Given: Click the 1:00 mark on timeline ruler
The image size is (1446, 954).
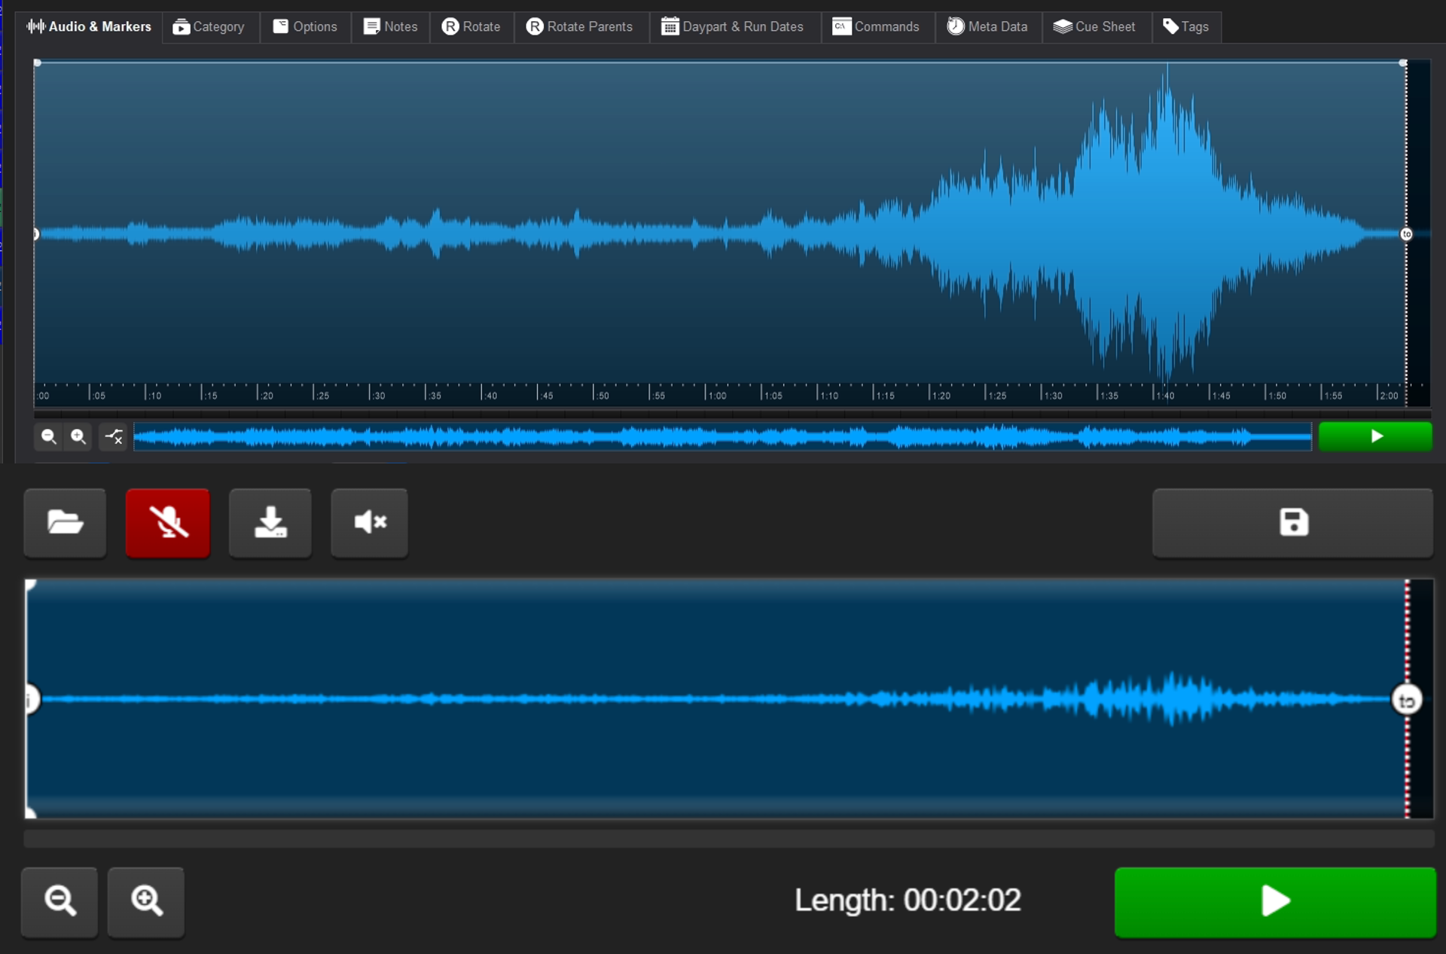Looking at the screenshot, I should tap(706, 393).
